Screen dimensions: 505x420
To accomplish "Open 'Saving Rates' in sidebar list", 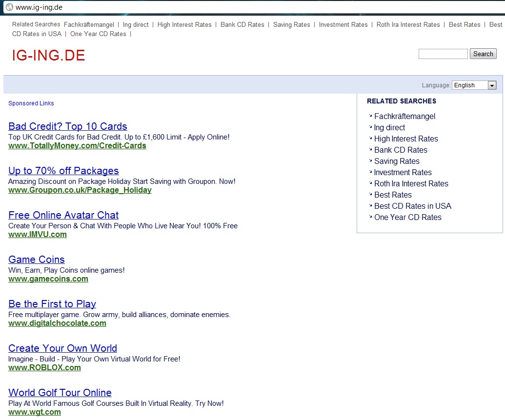I will click(397, 161).
